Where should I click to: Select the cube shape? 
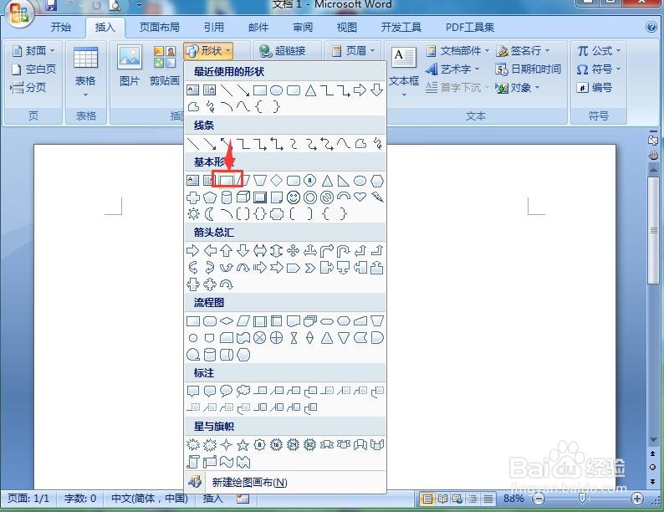(x=243, y=197)
